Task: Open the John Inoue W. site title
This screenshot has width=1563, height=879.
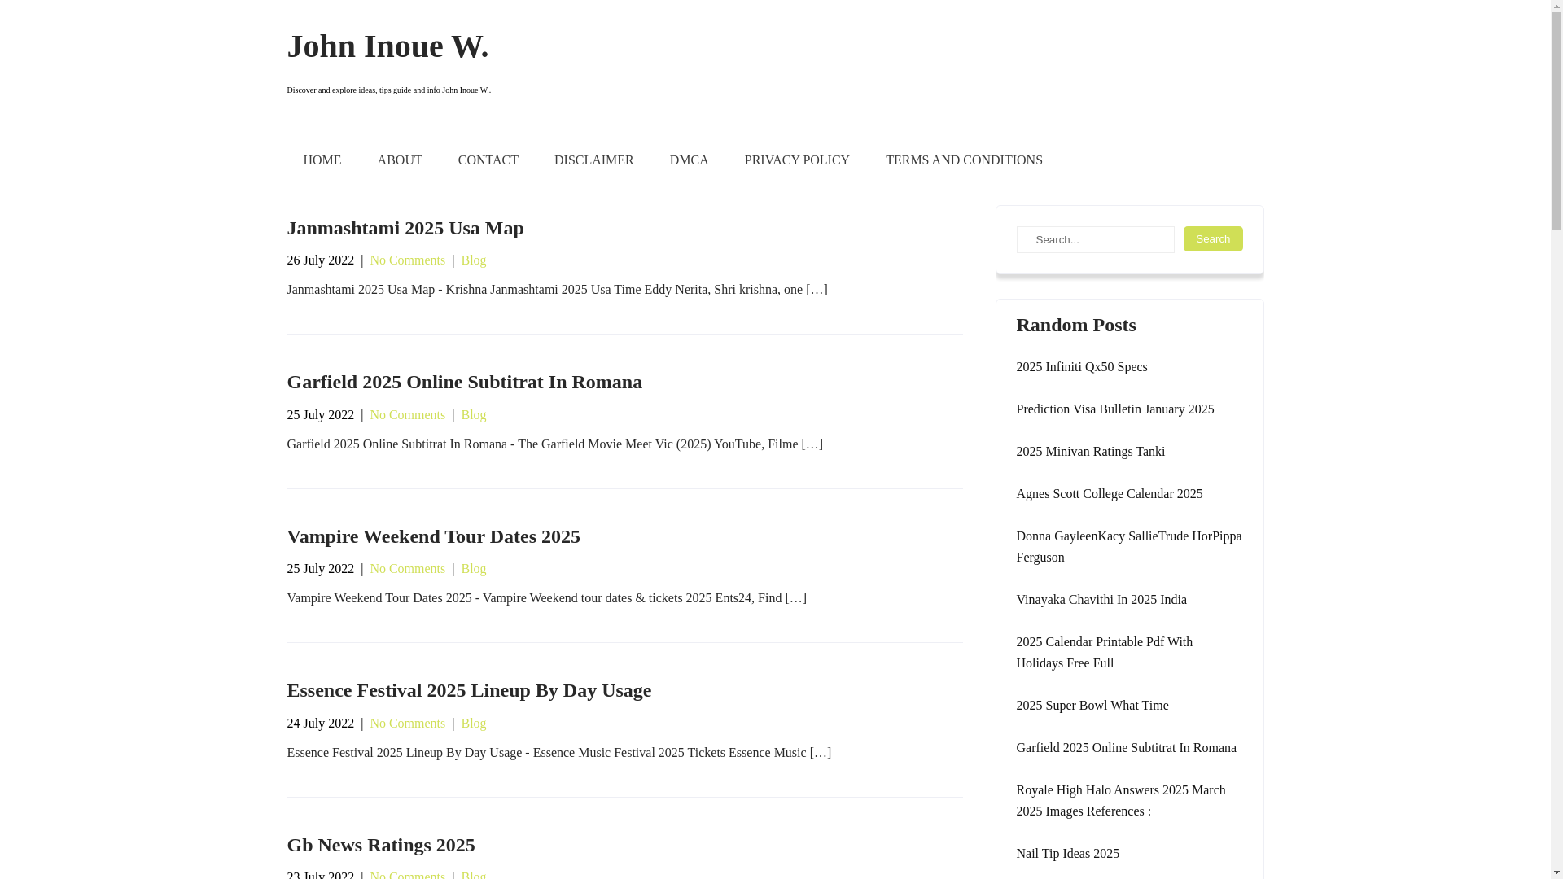Action: 387,46
